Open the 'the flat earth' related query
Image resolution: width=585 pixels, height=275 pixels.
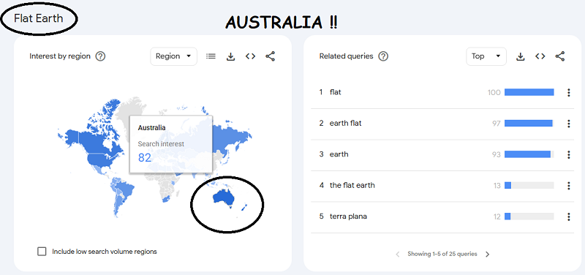pos(352,185)
